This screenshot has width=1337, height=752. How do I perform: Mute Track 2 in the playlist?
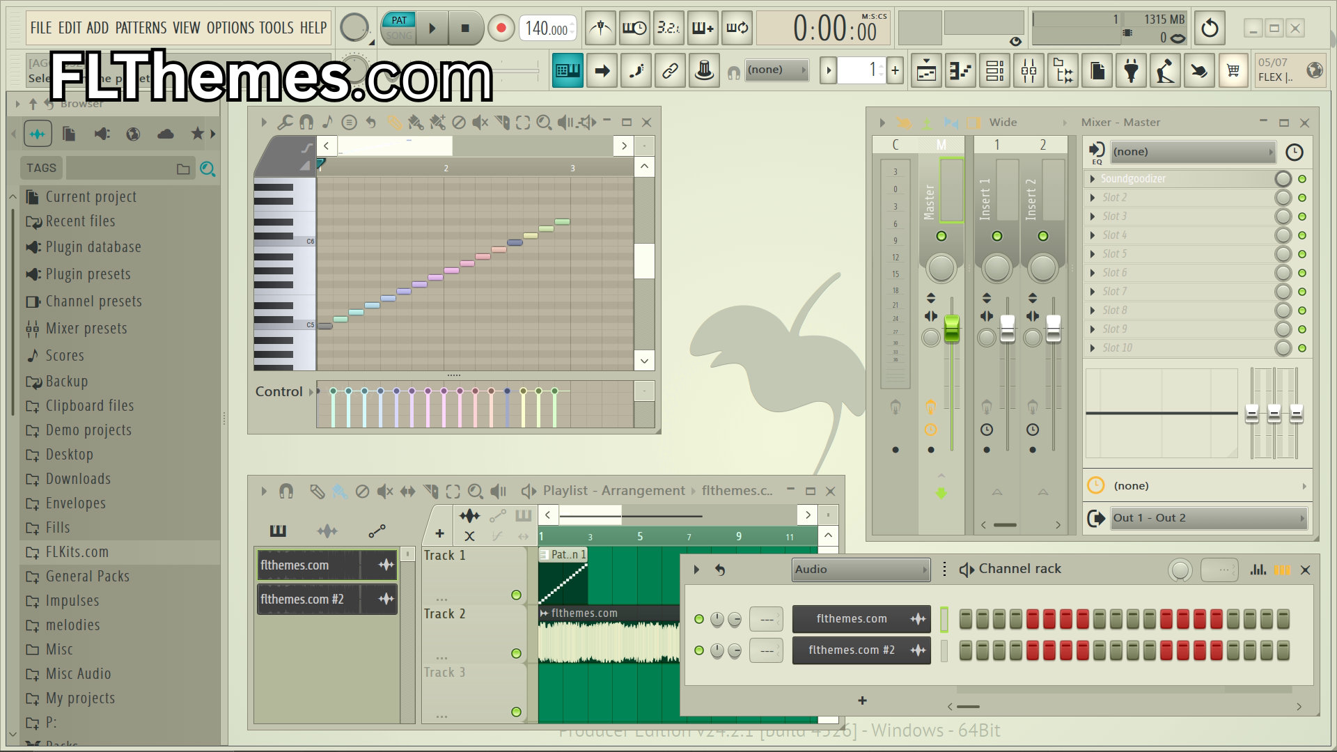pos(516,654)
